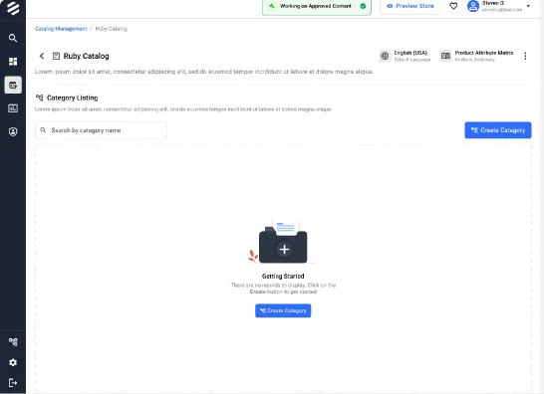Click the Ruby Catalog page title
Screen dimensions: 544x394
pyautogui.click(x=86, y=56)
